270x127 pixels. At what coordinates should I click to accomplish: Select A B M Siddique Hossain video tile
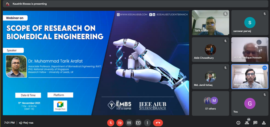click(x=250, y=49)
